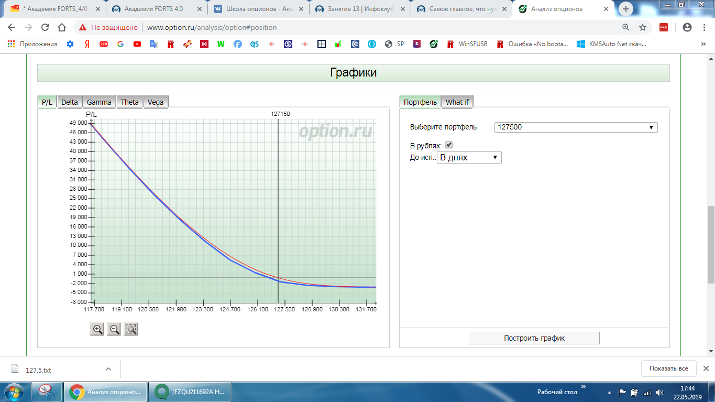The width and height of the screenshot is (715, 402).
Task: Open the YouTube bookmark
Action: [x=137, y=44]
